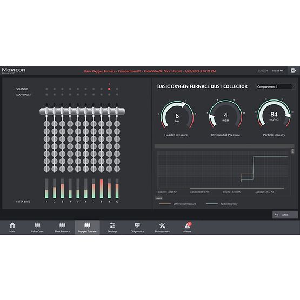Screen dimensions: 300x300
Task: Open the Compartment 1 dropdown
Action: [276, 86]
